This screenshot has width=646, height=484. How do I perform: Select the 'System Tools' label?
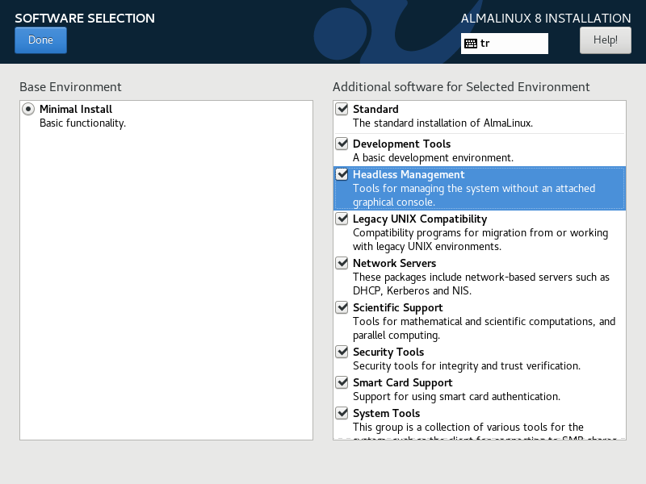point(387,413)
